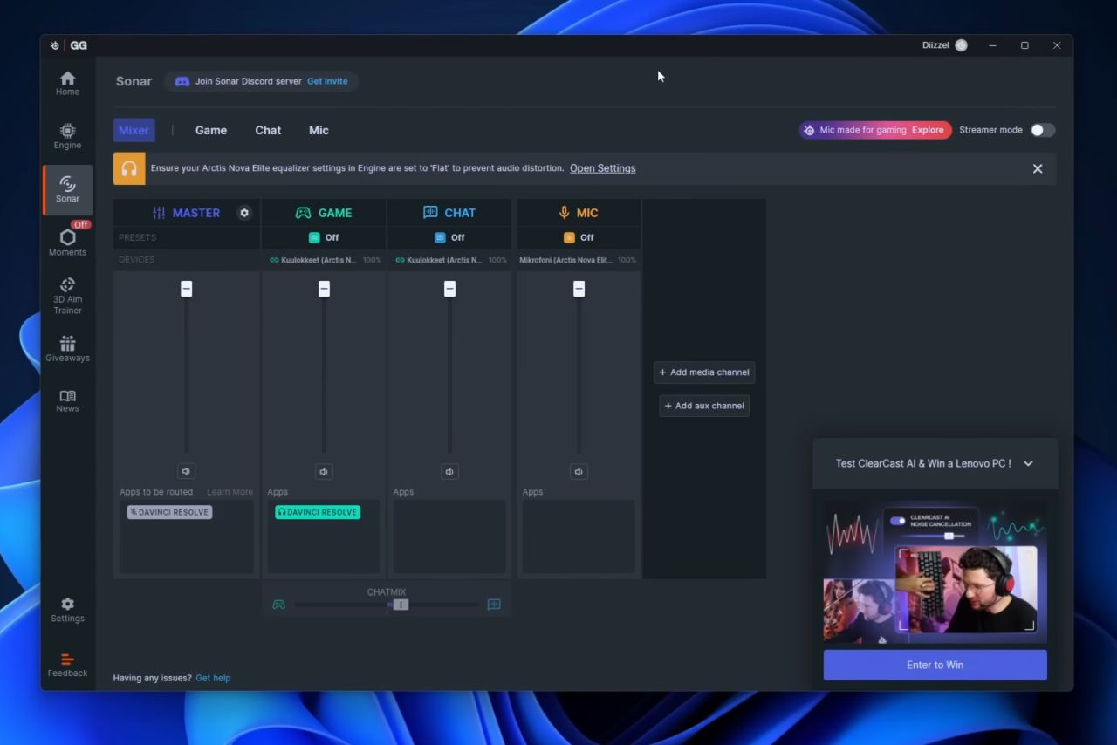
Task: Open Mic channel input device dropdown
Action: click(x=572, y=260)
